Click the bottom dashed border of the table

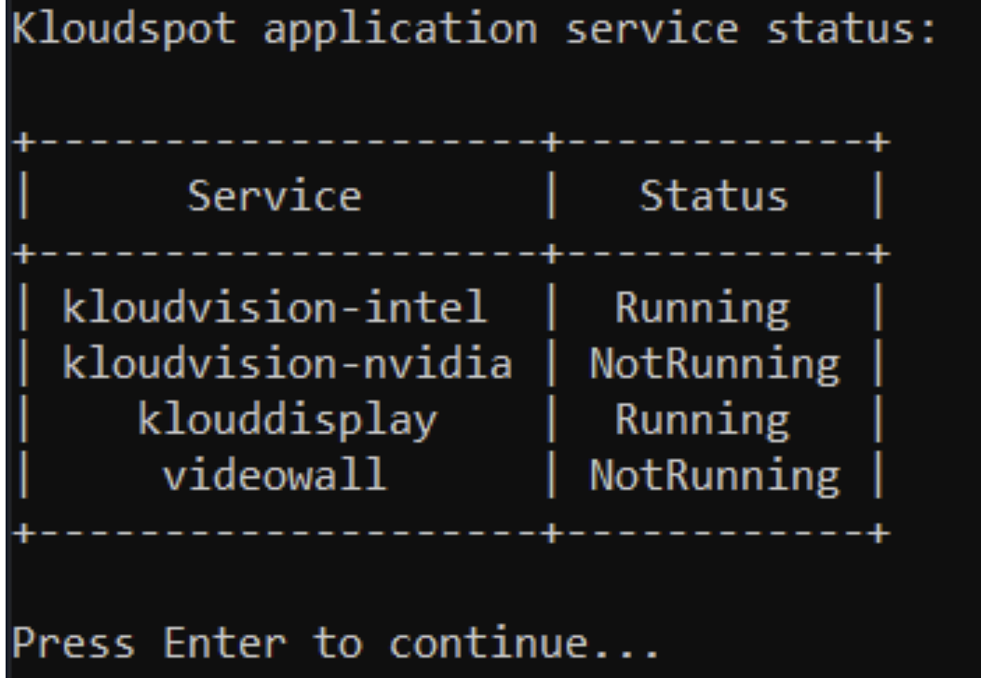click(450, 534)
